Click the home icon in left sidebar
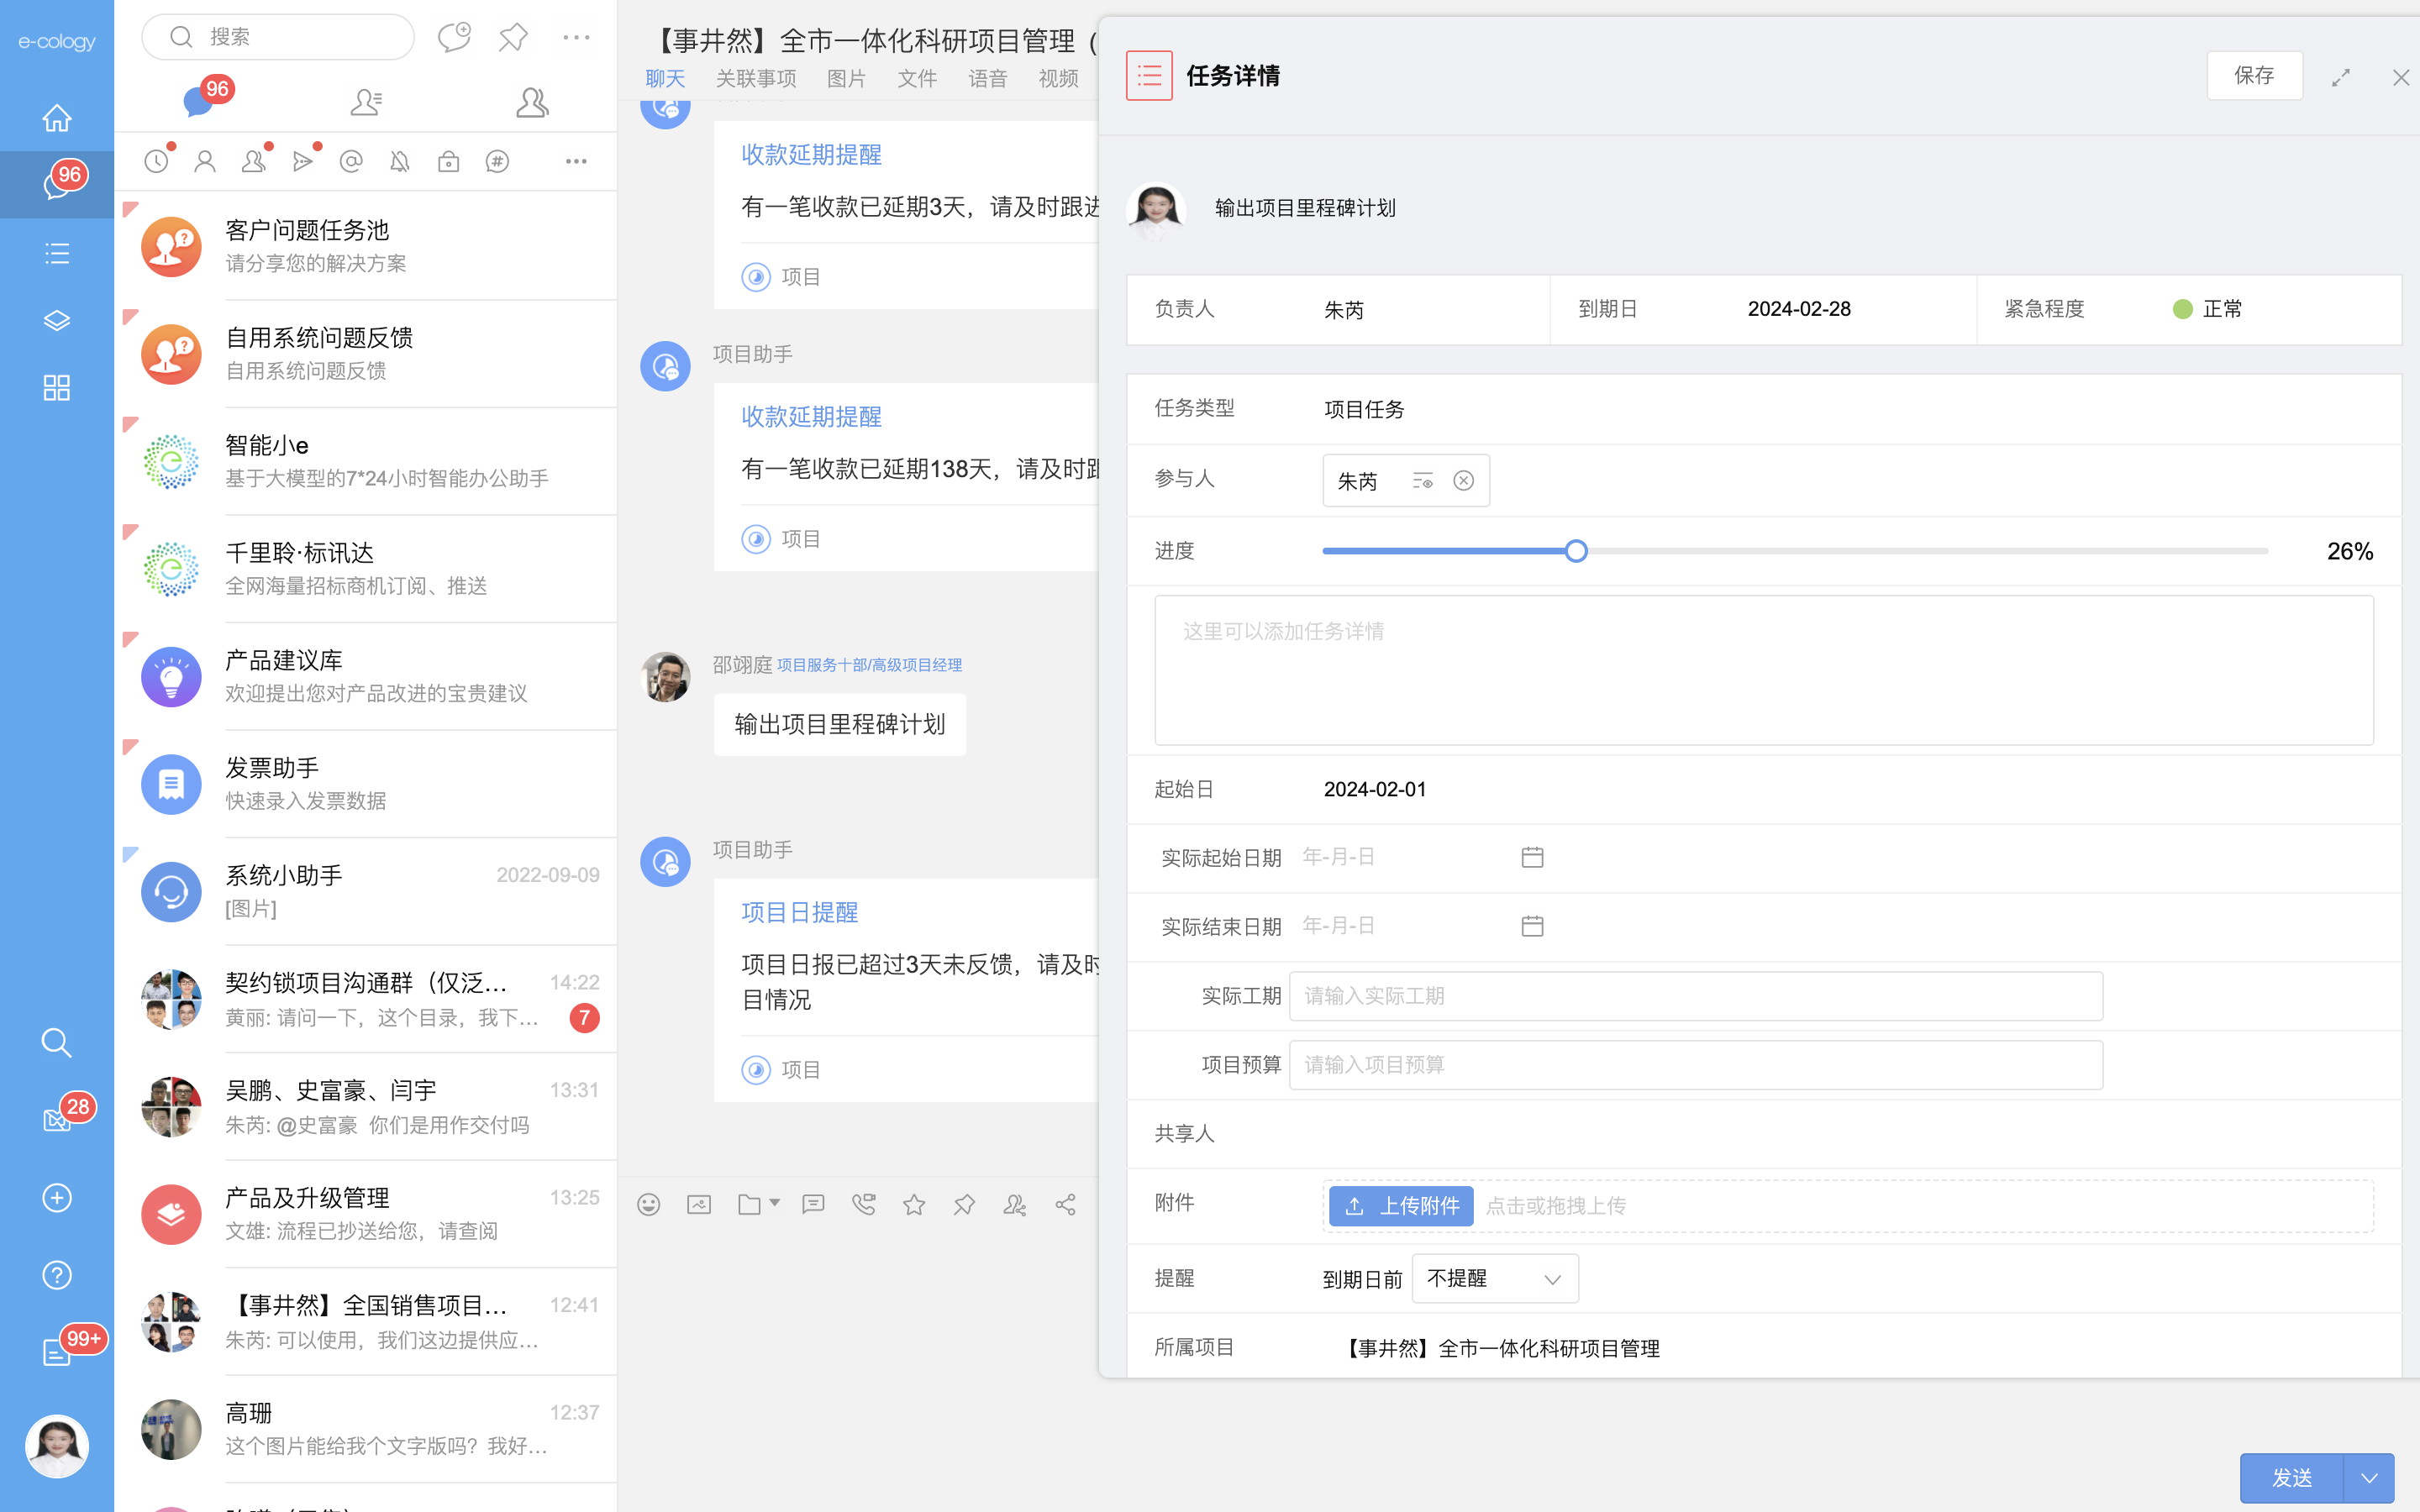This screenshot has width=2420, height=1512. click(57, 118)
